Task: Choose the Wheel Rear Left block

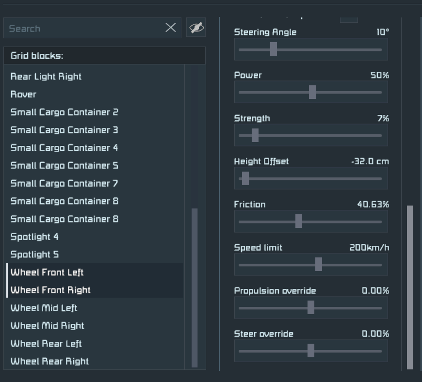Action: coord(46,344)
